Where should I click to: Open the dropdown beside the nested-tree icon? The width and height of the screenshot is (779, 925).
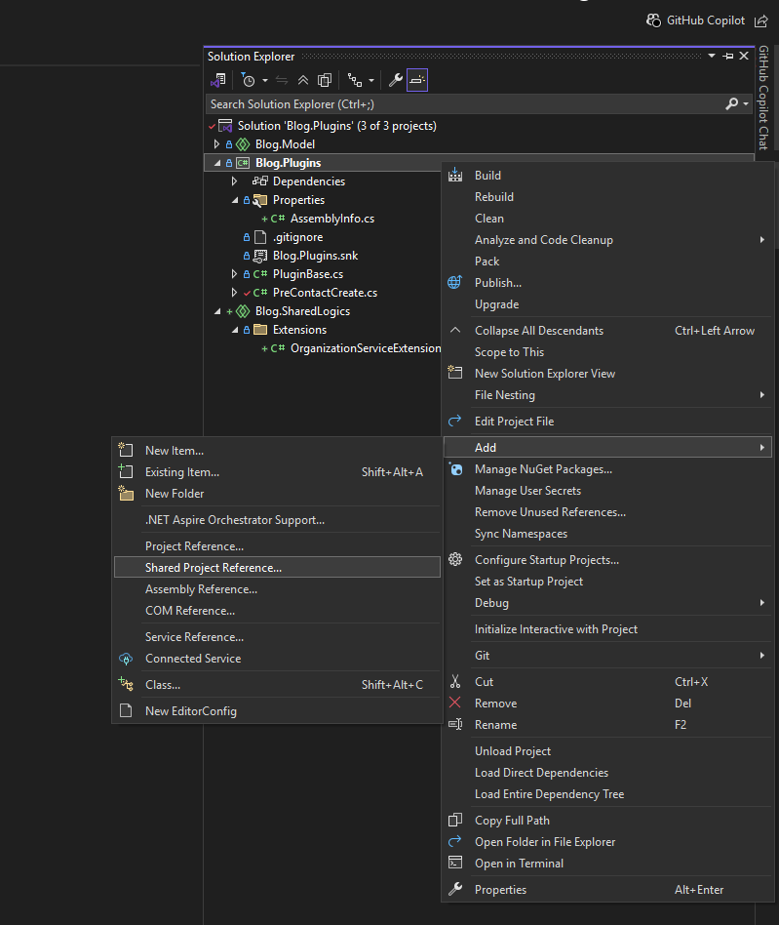[x=371, y=80]
